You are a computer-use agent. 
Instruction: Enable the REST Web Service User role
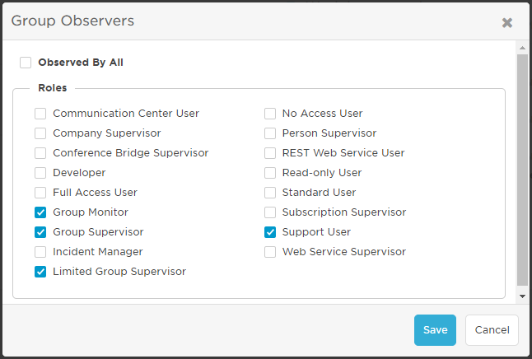[270, 153]
